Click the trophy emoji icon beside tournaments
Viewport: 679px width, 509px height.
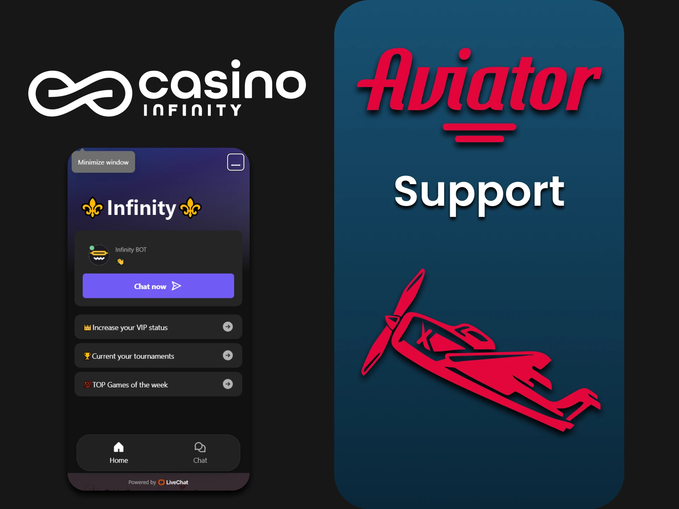click(87, 356)
